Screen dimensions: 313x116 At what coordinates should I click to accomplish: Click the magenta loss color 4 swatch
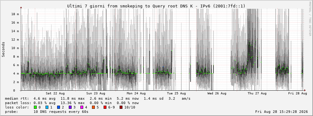coord(82,108)
